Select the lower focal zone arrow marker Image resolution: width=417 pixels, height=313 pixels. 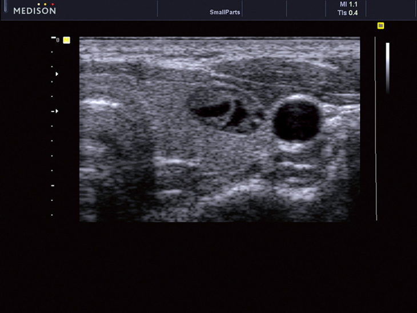coord(56,111)
